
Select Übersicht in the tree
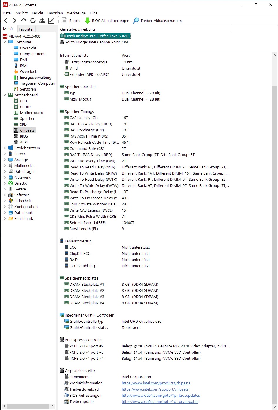(x=28, y=48)
